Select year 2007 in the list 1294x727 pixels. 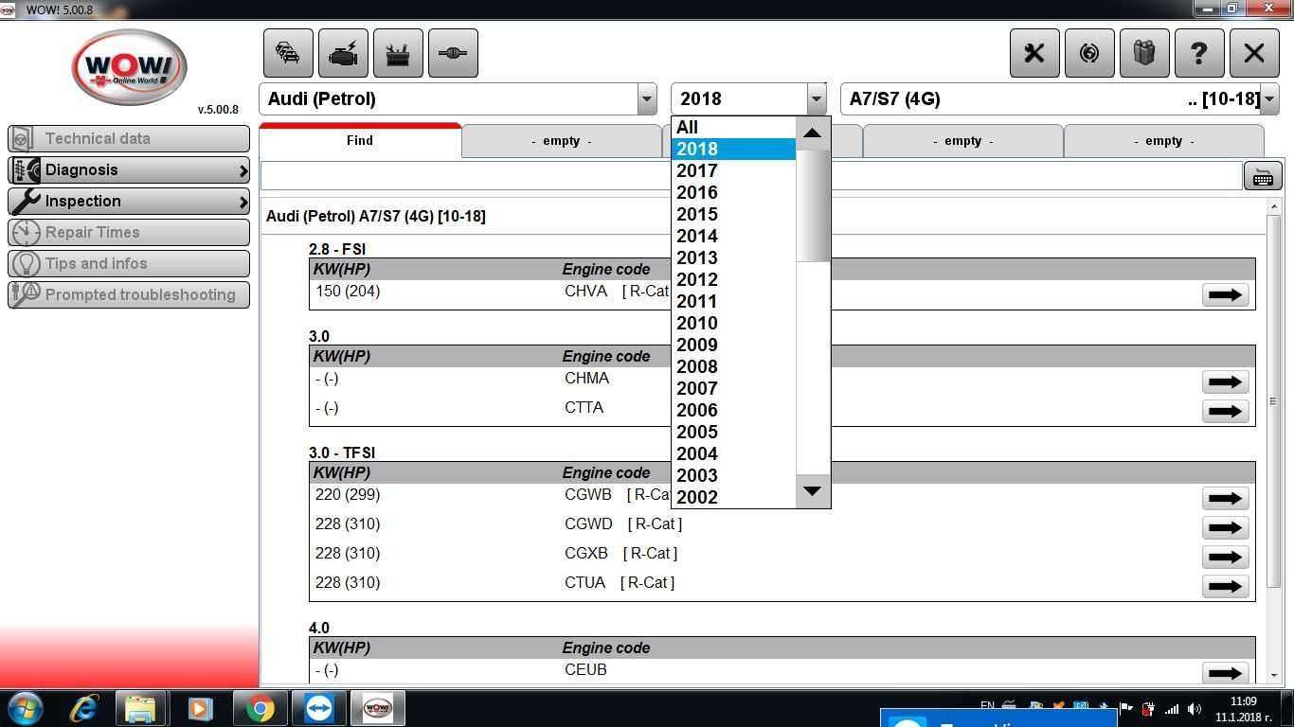(733, 388)
